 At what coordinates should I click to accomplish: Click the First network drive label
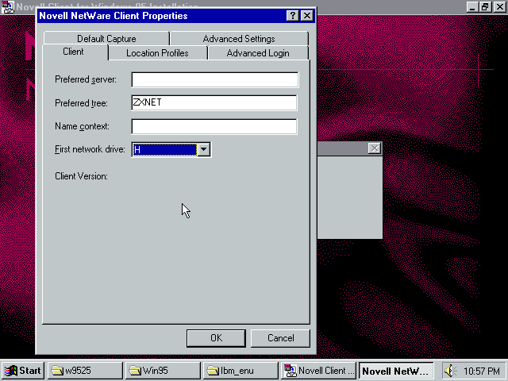[90, 149]
